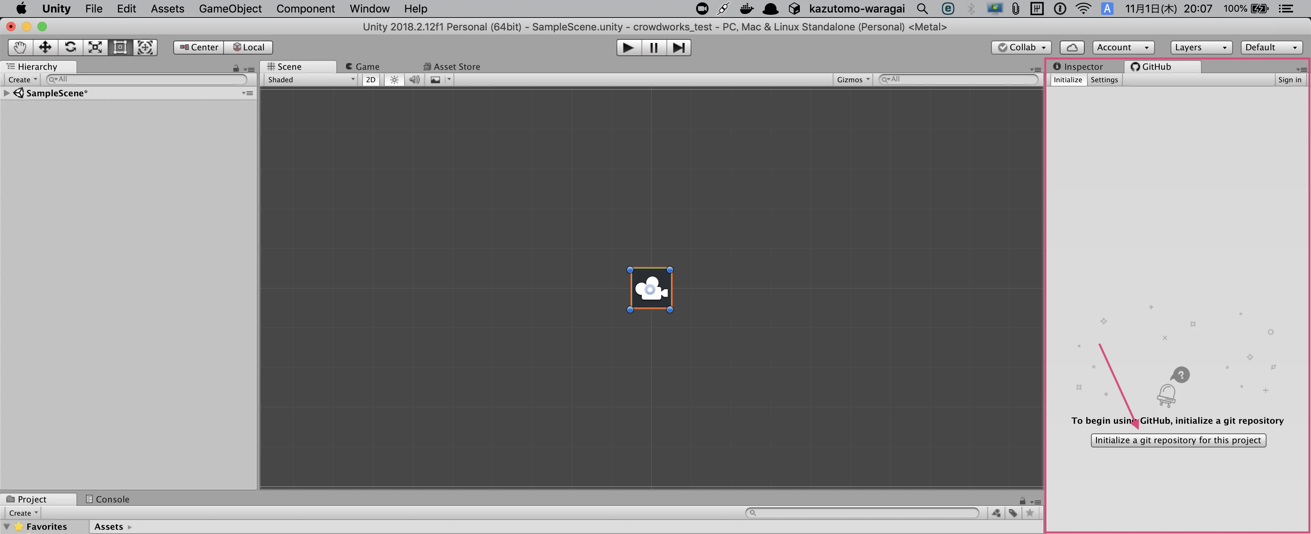
Task: Expand the SampleScene tree item
Action: click(x=7, y=93)
